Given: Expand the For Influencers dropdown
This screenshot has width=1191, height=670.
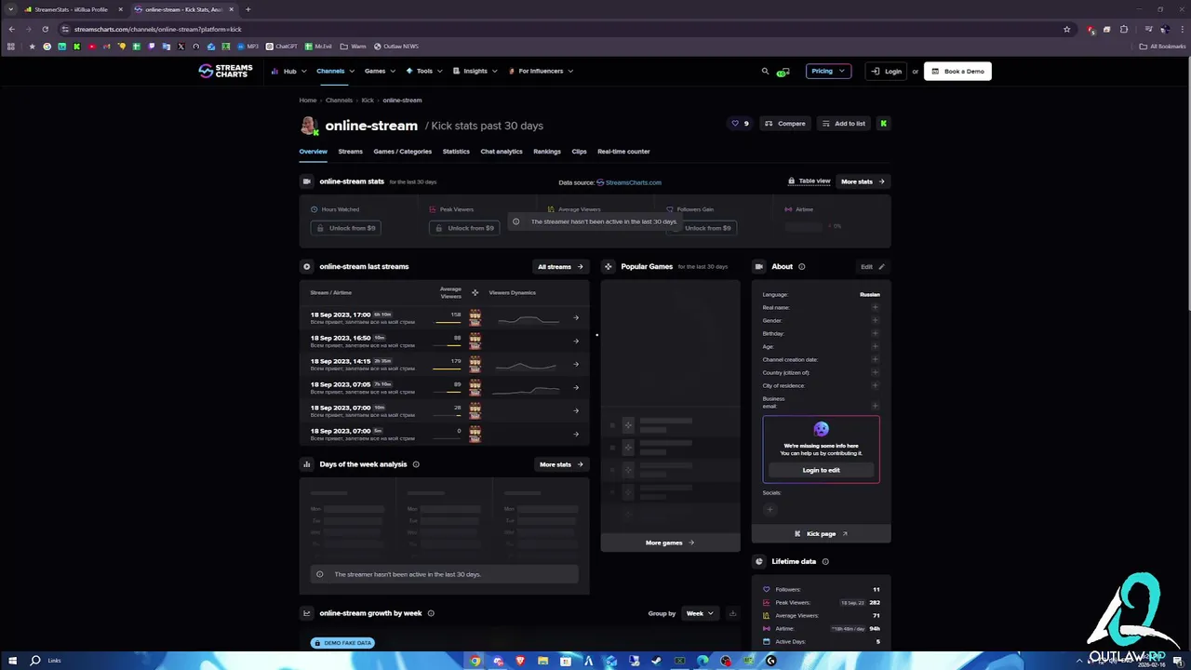Looking at the screenshot, I should pos(541,71).
